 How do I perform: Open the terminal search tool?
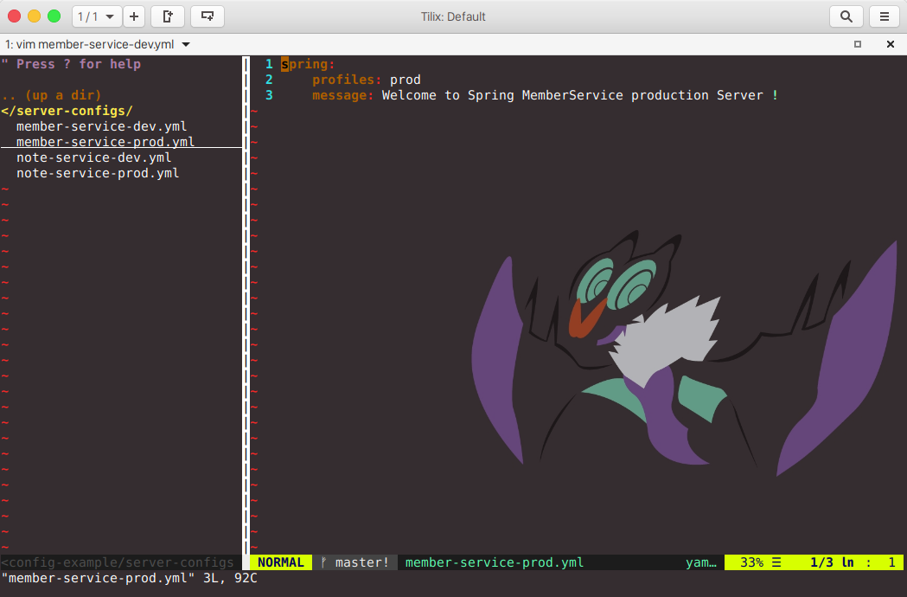coord(846,16)
